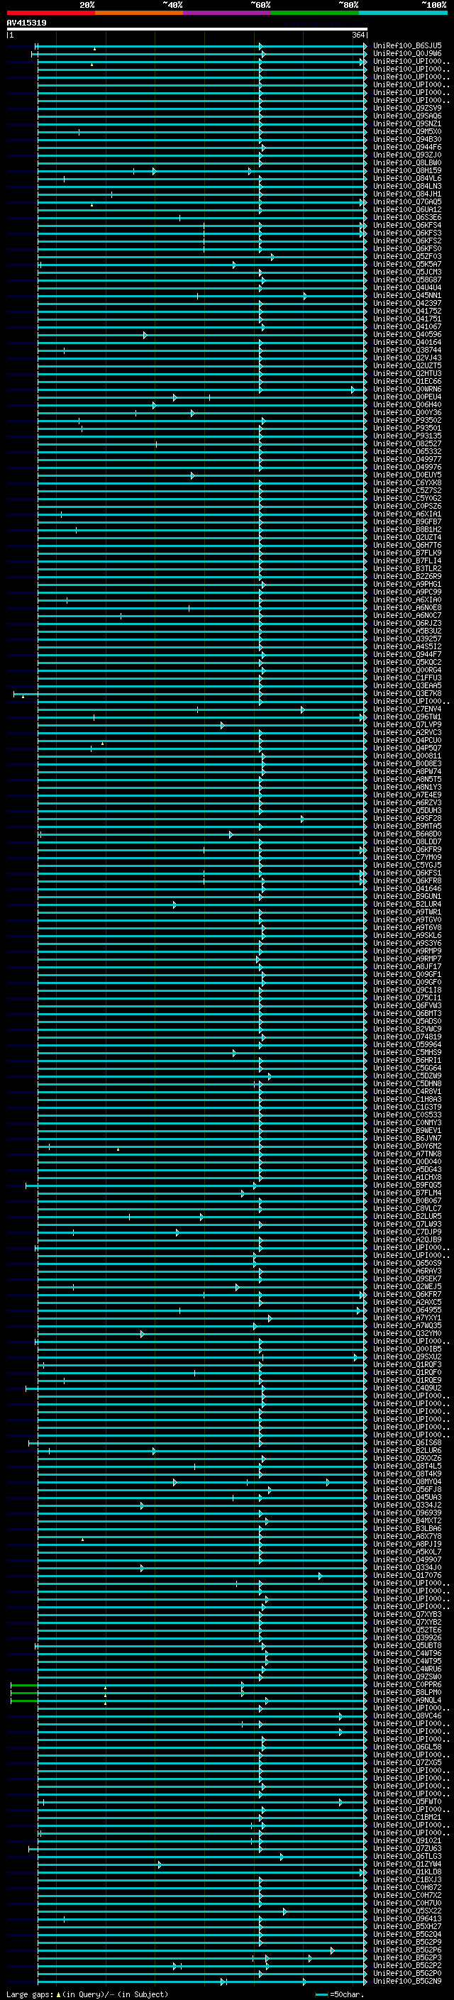Viewport: 454px width, 2000px height.
Task: Click the white query sequence bar
Action: (187, 30)
